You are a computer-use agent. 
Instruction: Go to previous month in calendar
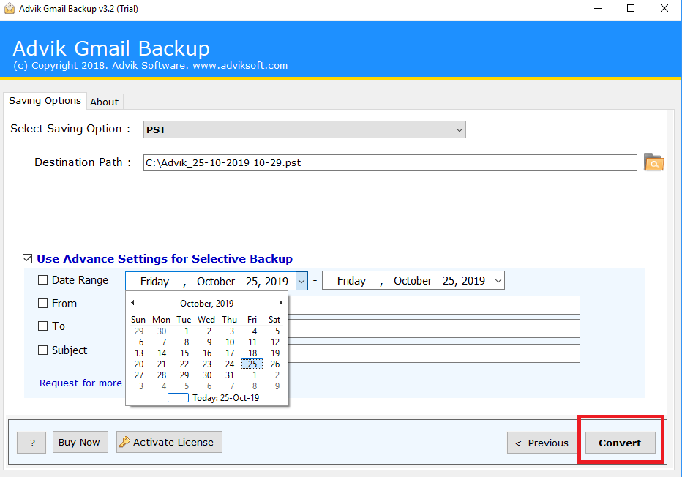click(132, 303)
